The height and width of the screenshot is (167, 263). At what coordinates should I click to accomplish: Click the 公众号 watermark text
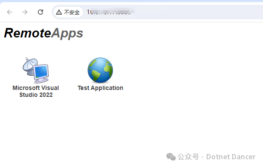point(188,157)
